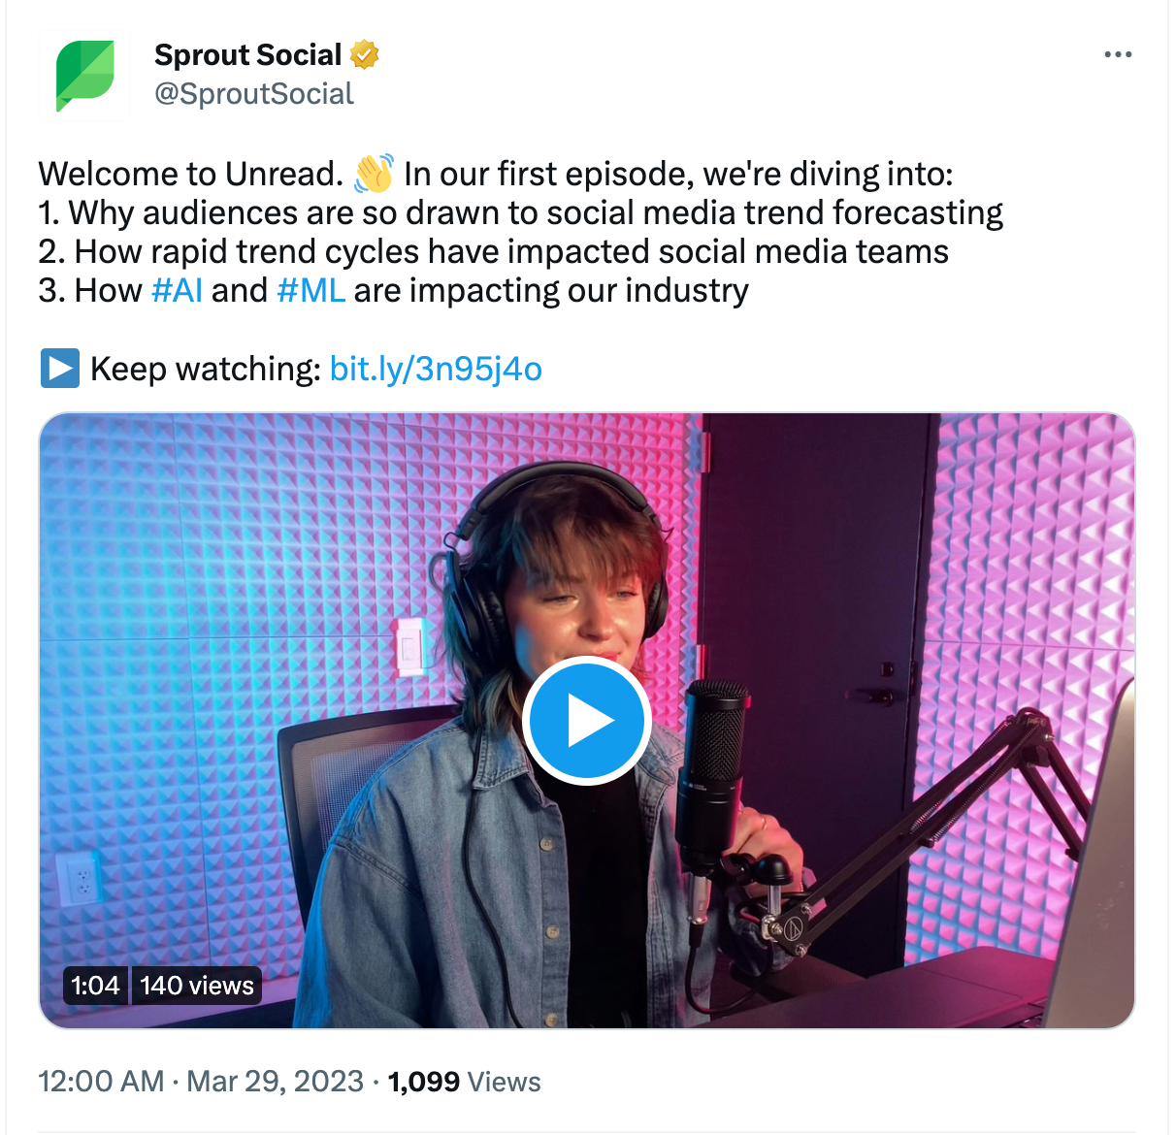Visit the @SproutSocial handle profile
The width and height of the screenshot is (1176, 1135).
click(254, 94)
